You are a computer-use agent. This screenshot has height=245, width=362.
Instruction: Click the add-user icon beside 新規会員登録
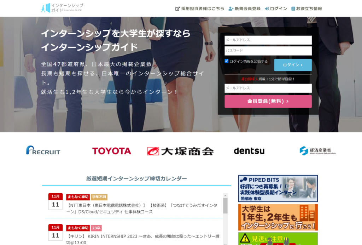(x=231, y=9)
